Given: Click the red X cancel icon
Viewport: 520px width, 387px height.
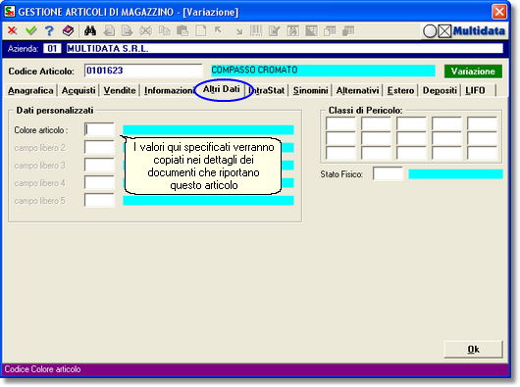Looking at the screenshot, I should coord(13,30).
